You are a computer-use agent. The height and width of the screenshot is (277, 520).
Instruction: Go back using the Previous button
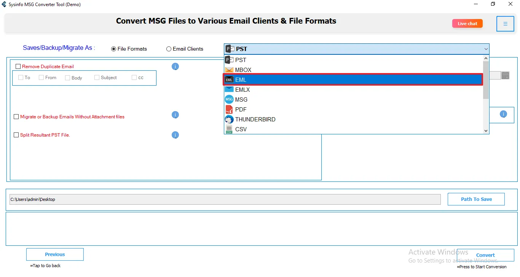[55, 255]
